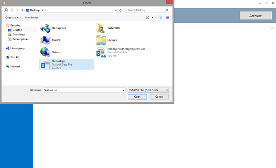Image resolution: width=276 pixels, height=168 pixels.
Task: Click the Recent places icon in sidebar
Action: [10, 39]
